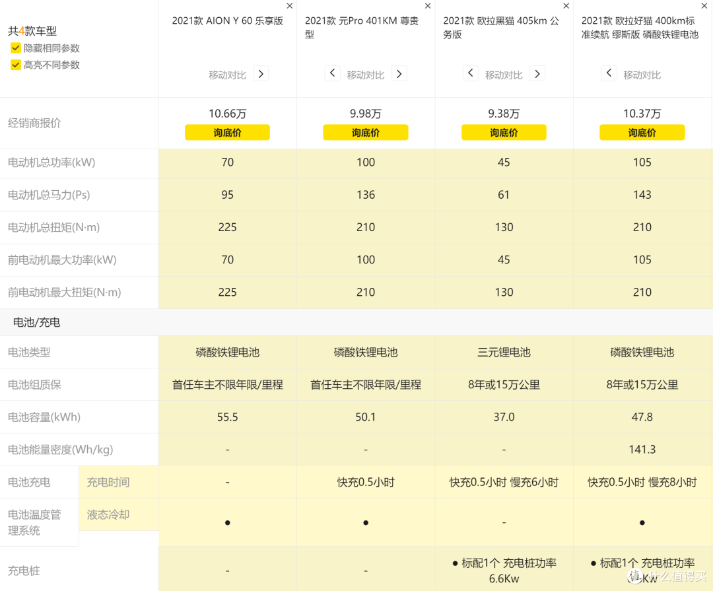Click the 电动机总功率(kW) row label
713x591 pixels.
51,162
